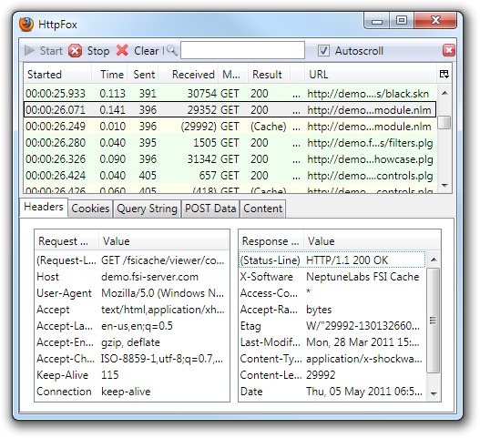Screen dimensions: 480x438
Task: Select the Content-Le... 29992 row
Action: [332, 375]
